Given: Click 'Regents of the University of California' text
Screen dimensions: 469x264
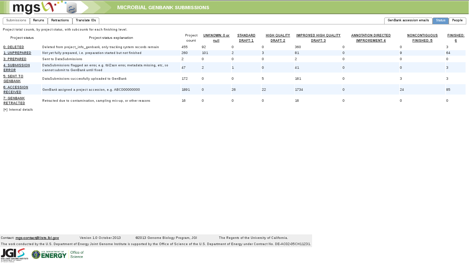Looking at the screenshot, I should (x=253, y=238).
